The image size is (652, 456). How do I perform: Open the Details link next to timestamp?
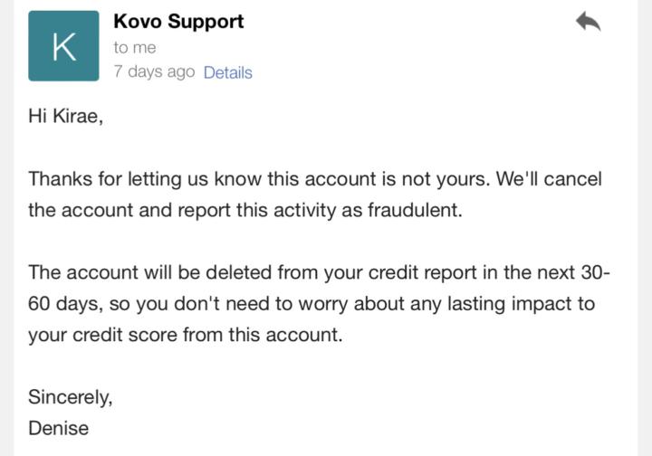(228, 72)
